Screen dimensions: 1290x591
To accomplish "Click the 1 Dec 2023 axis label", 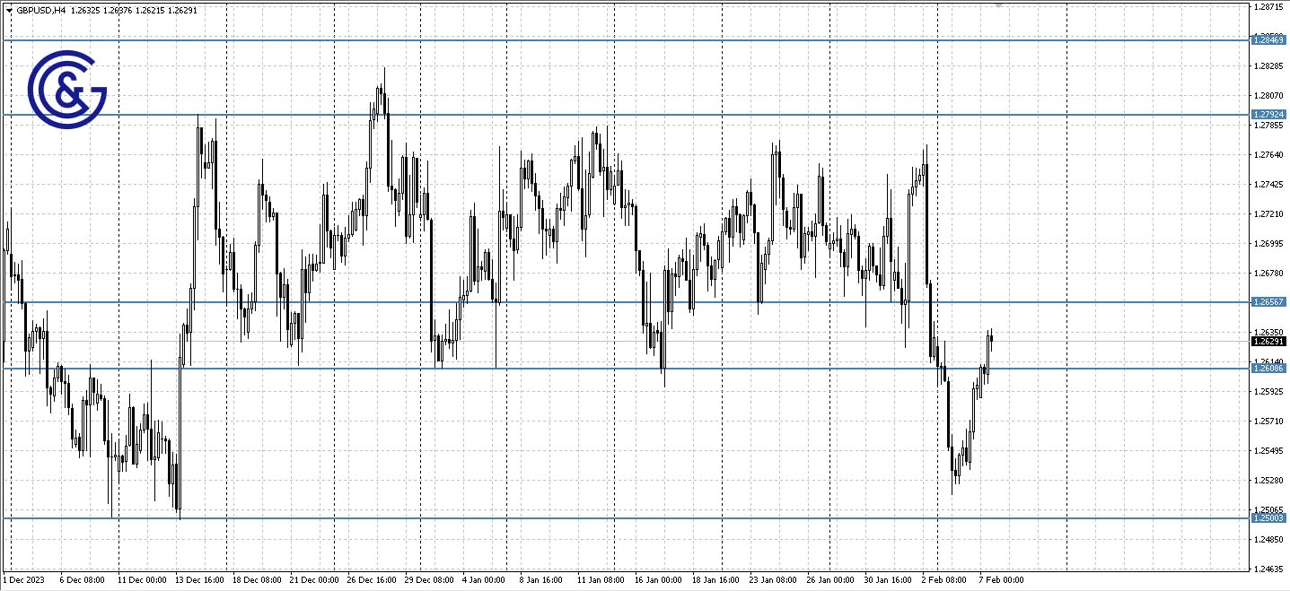I will (24, 580).
